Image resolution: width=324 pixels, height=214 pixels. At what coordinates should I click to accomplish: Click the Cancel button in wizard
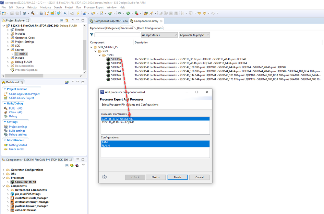(199, 177)
